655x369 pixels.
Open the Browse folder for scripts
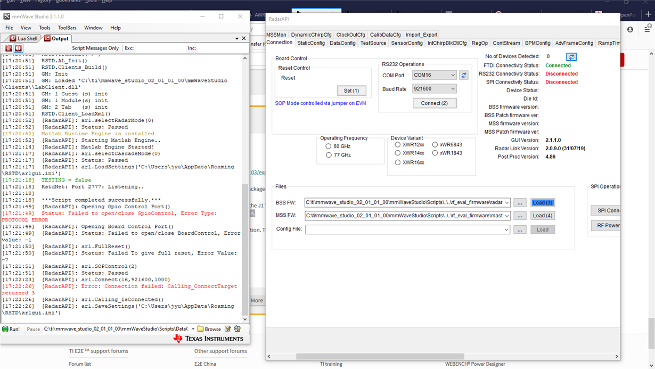click(x=209, y=329)
